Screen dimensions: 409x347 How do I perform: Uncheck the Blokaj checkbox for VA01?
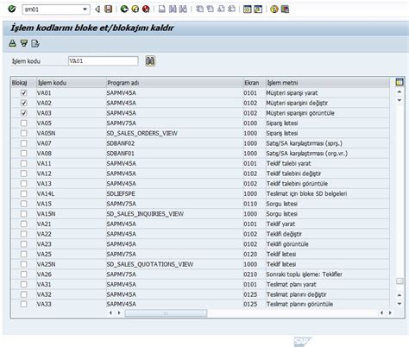23,93
